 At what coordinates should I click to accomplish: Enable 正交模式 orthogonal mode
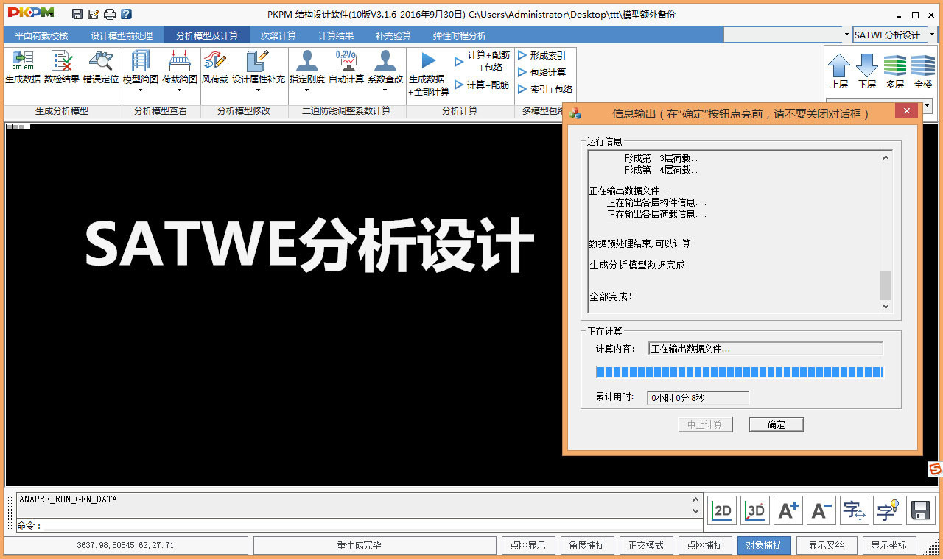(646, 545)
